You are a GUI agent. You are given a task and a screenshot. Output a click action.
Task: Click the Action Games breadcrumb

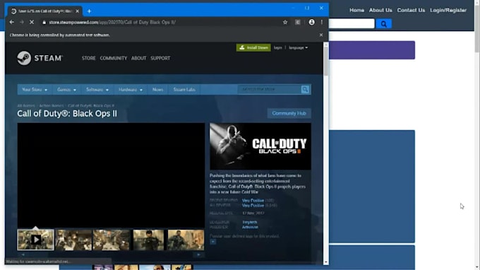(52, 106)
